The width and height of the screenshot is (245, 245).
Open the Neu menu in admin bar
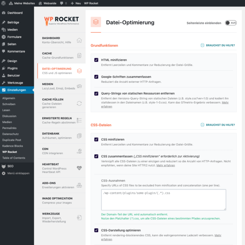tap(76, 3)
